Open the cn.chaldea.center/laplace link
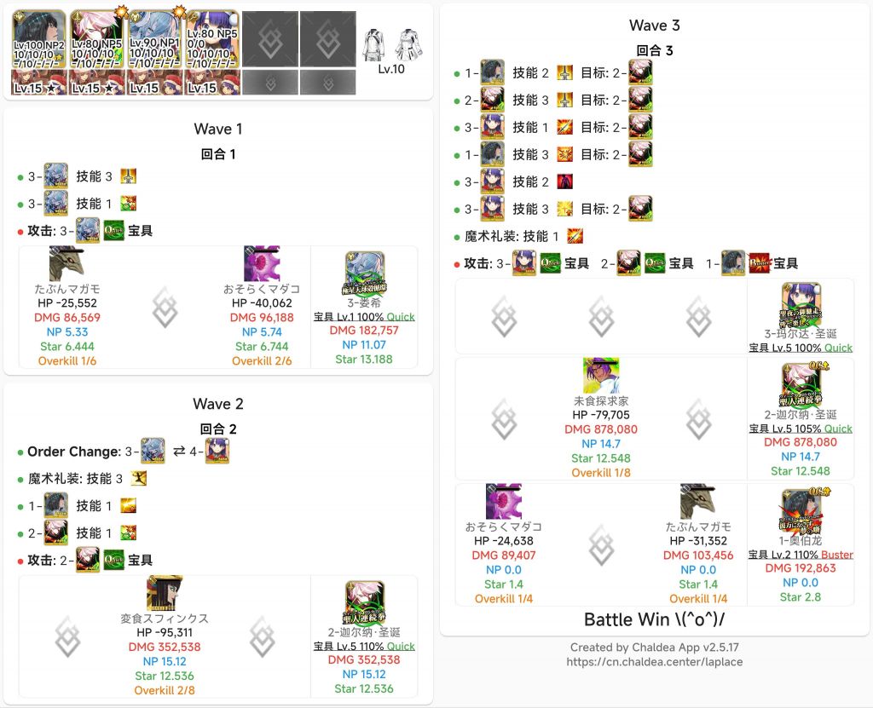The width and height of the screenshot is (873, 708). pos(654,662)
